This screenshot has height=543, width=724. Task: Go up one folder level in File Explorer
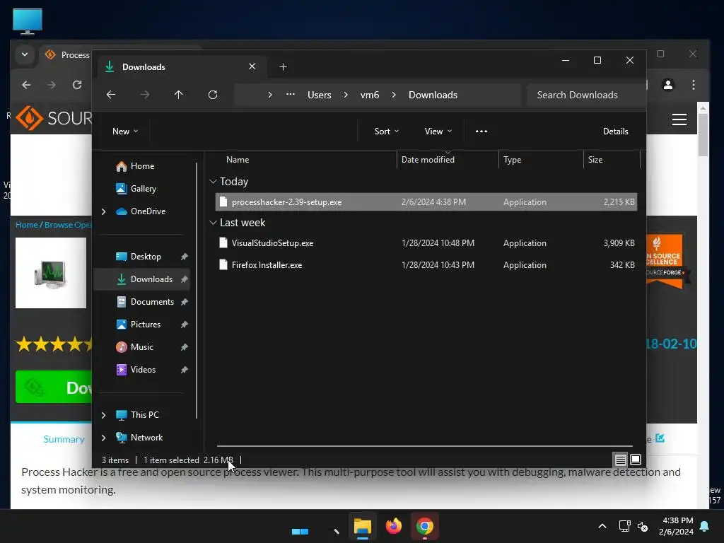coord(178,95)
